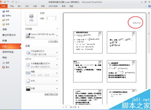The width and height of the screenshot is (151, 110).
Task: Click Edit Header & Footer link
Action: [x=51, y=94]
